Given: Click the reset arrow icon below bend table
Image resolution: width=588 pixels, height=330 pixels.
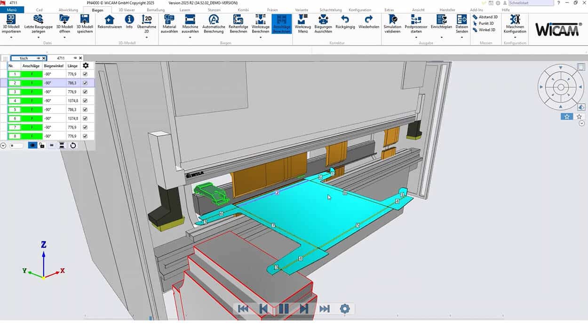Looking at the screenshot, I should pos(73,146).
